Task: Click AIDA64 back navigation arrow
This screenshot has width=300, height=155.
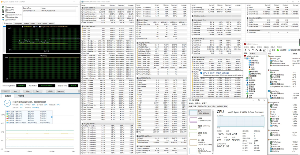Action: pos(245,50)
